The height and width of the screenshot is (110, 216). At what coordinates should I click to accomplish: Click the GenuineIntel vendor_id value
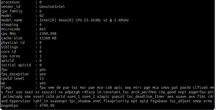pyautogui.click(x=52, y=6)
